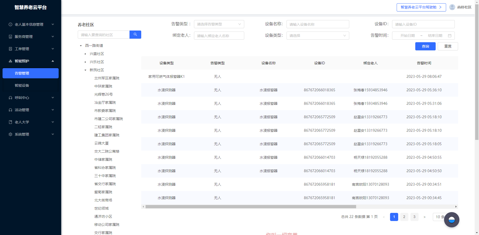Image resolution: width=479 pixels, height=235 pixels.
Task: Click the user avatar icon beside 尚朴社区
Action: click(452, 7)
